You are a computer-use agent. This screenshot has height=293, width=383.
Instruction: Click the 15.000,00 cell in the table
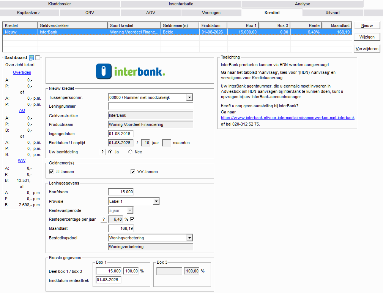(x=243, y=32)
